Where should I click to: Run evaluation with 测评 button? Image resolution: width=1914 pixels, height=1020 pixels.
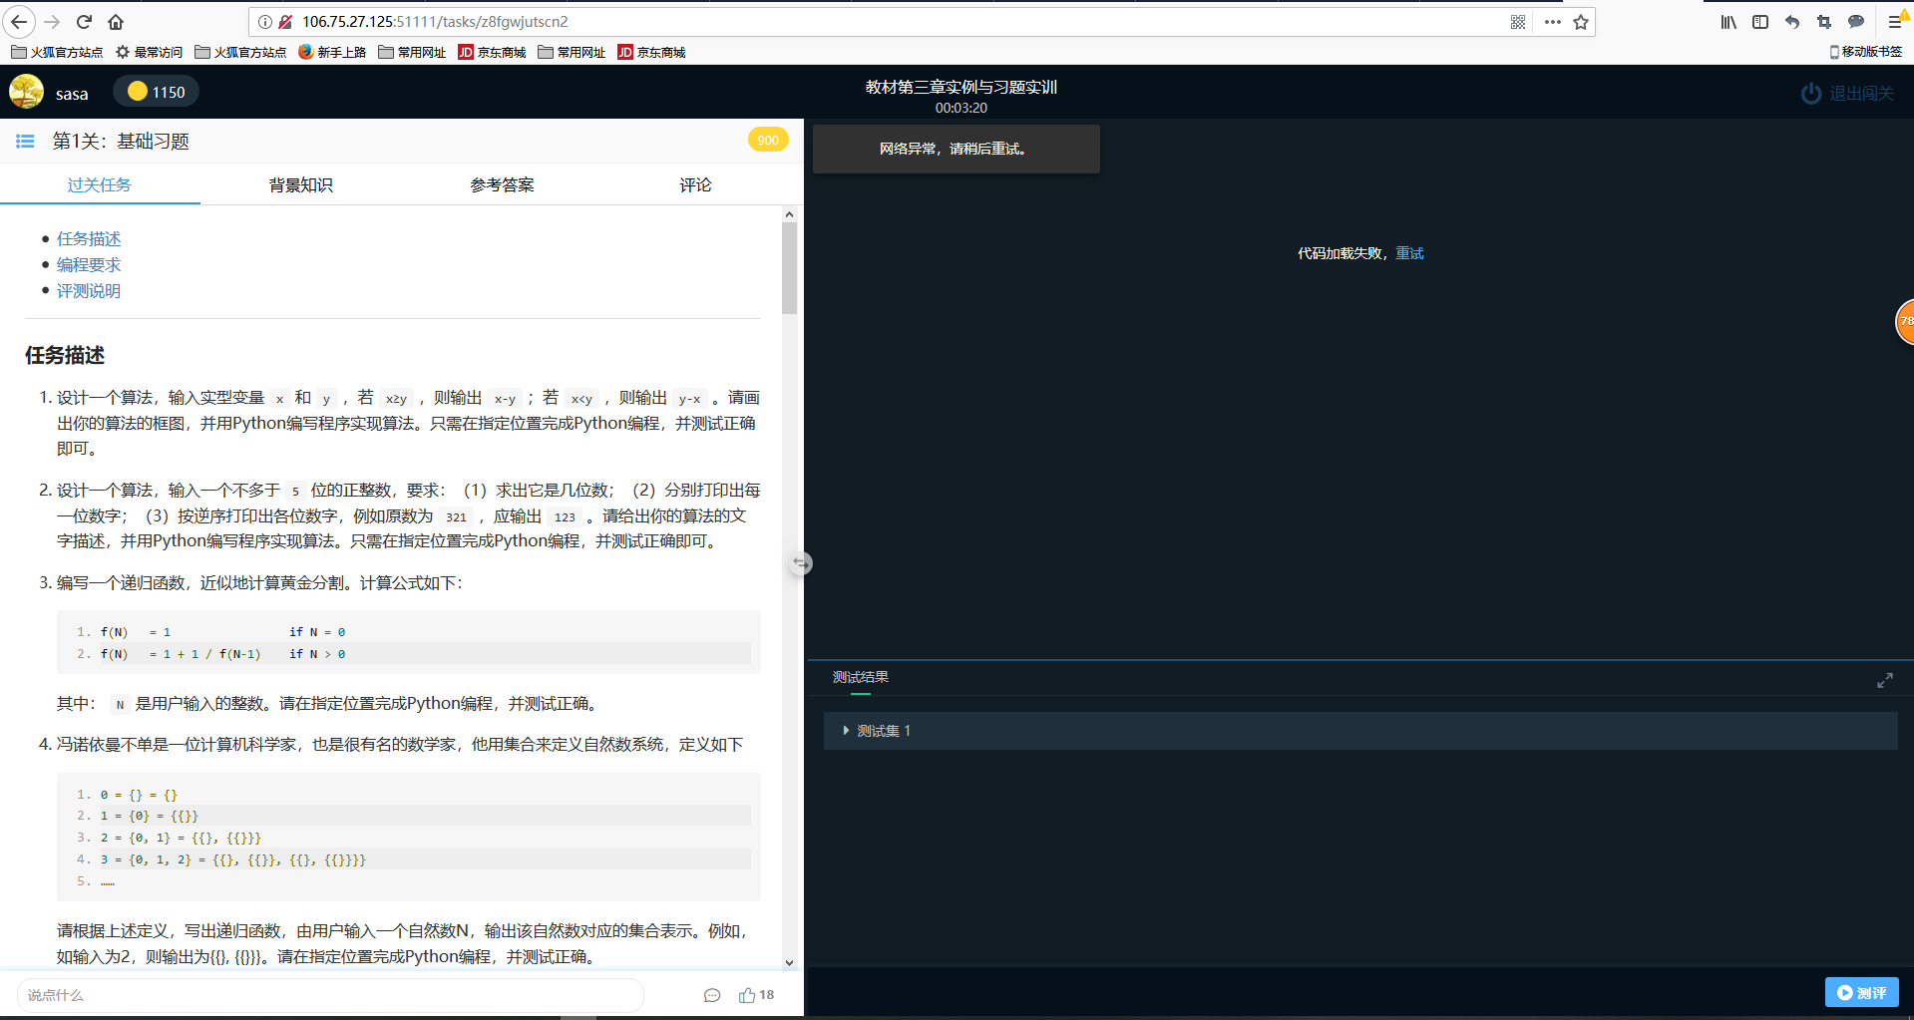[1862, 993]
